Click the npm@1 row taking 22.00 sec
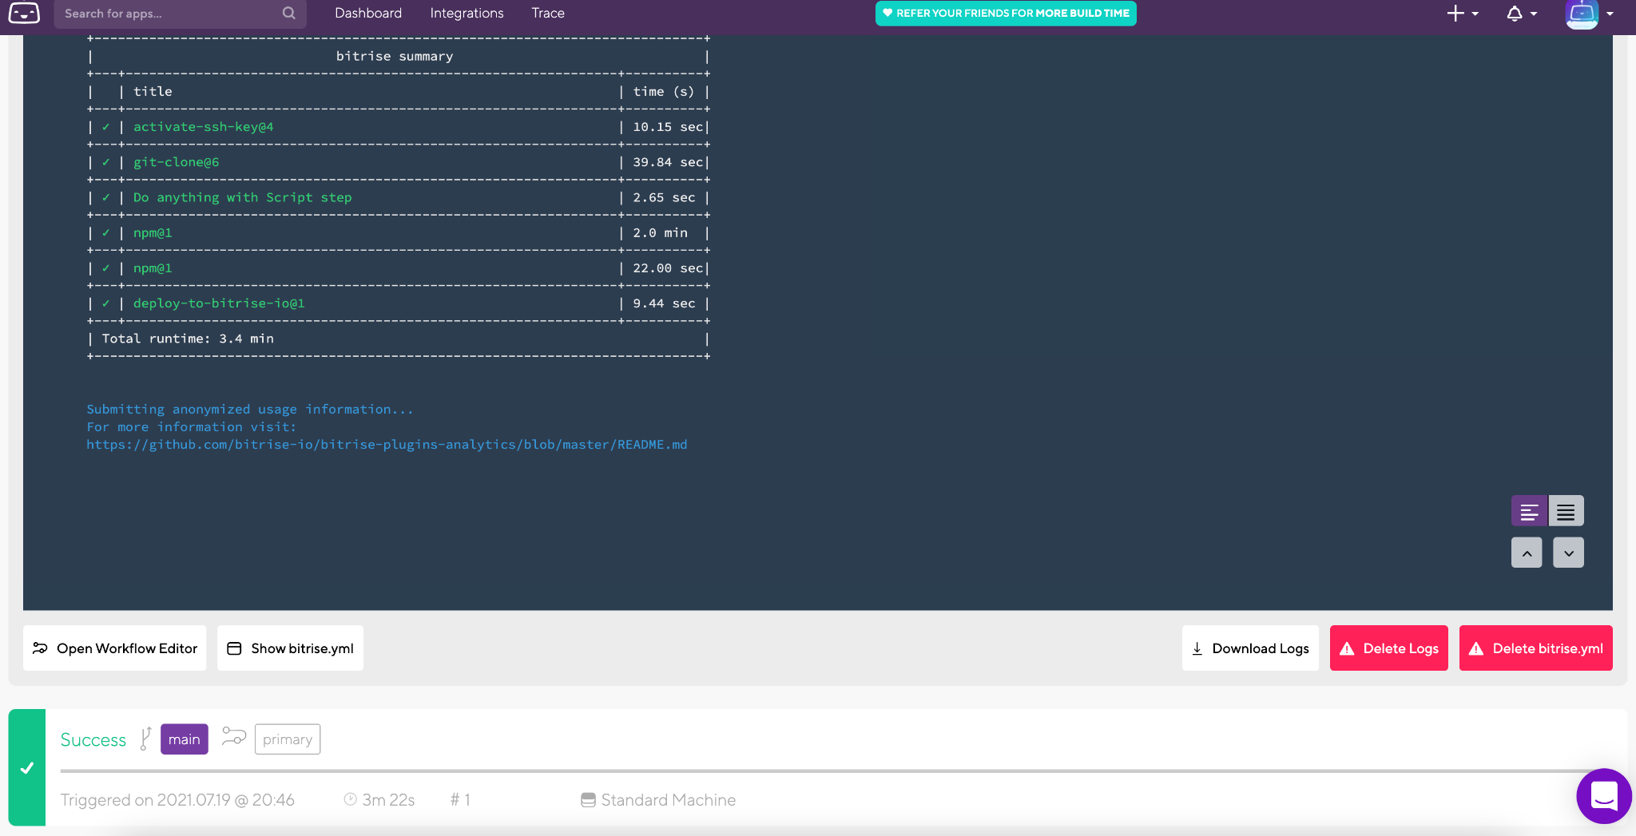 point(399,268)
